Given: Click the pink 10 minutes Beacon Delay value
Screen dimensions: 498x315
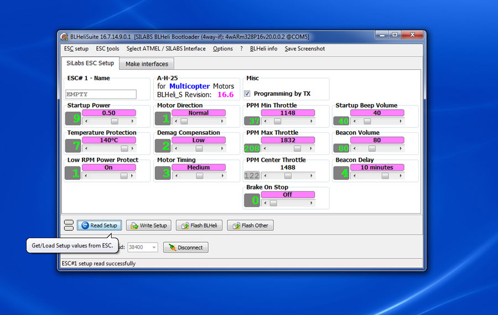Looking at the screenshot, I should point(377,167).
